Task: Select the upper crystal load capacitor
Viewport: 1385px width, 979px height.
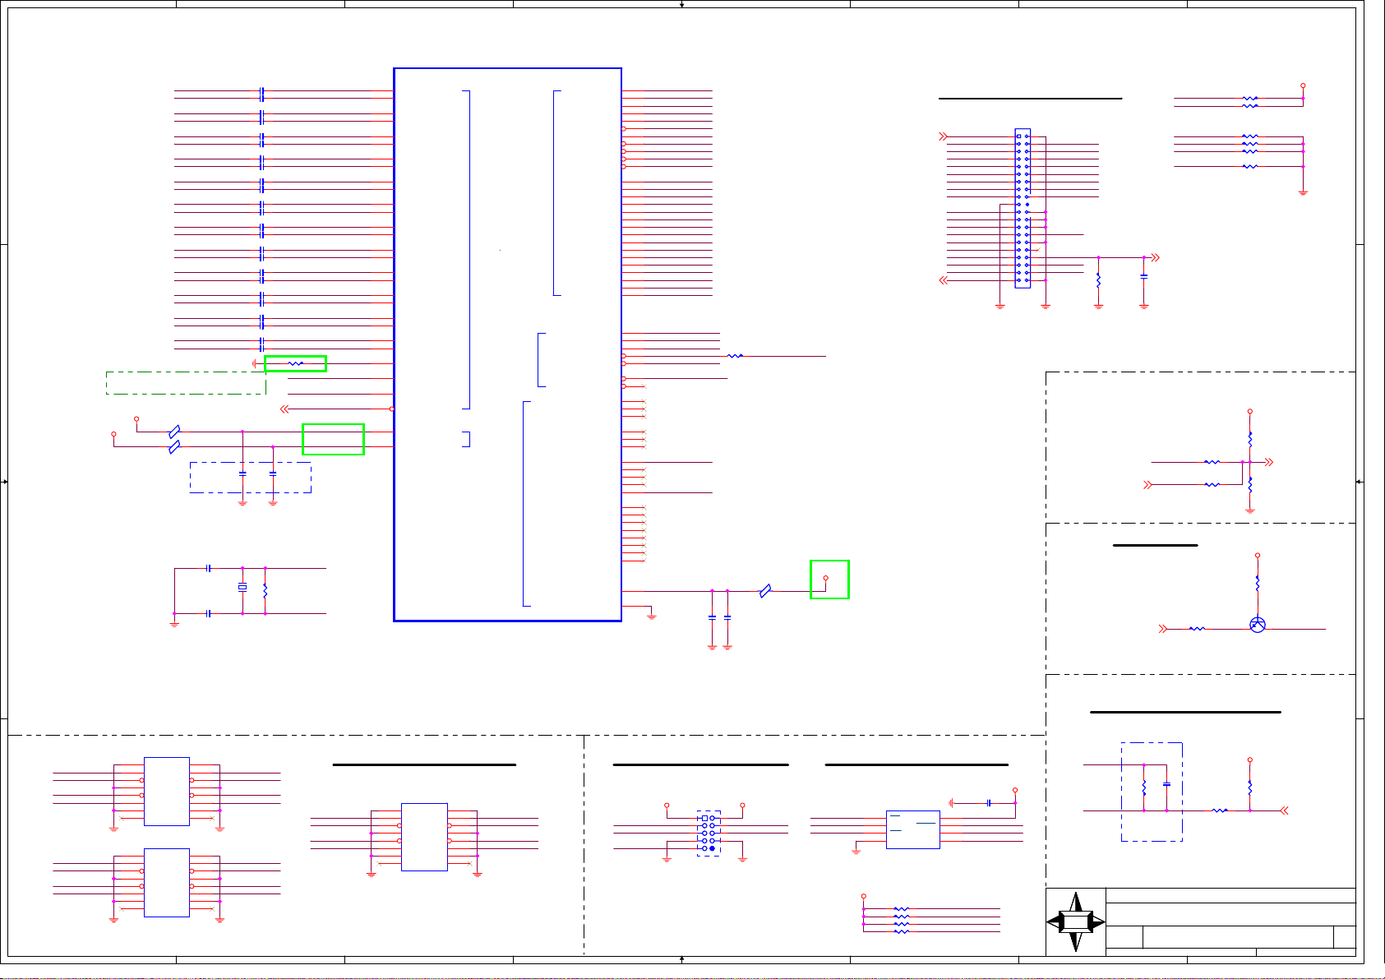Action: tap(209, 568)
